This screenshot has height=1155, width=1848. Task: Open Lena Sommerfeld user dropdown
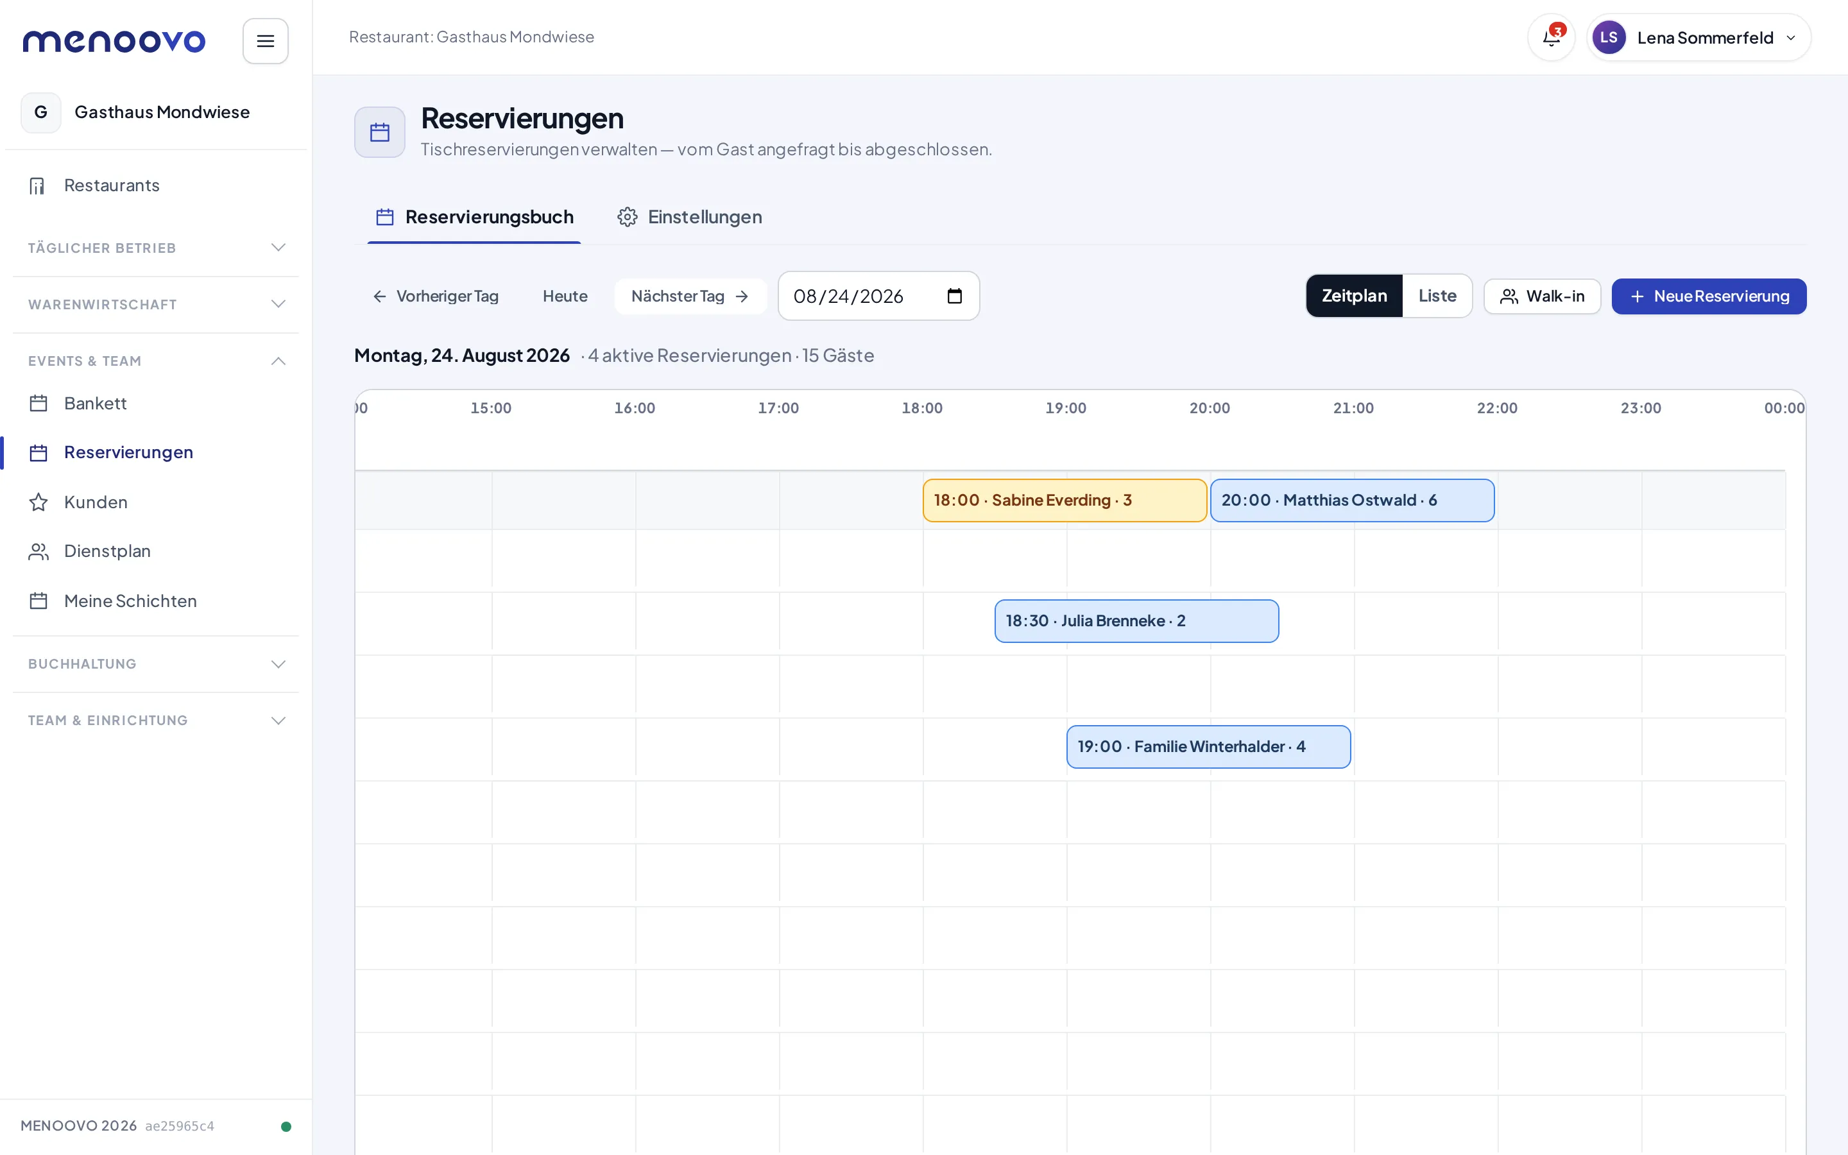(1698, 37)
